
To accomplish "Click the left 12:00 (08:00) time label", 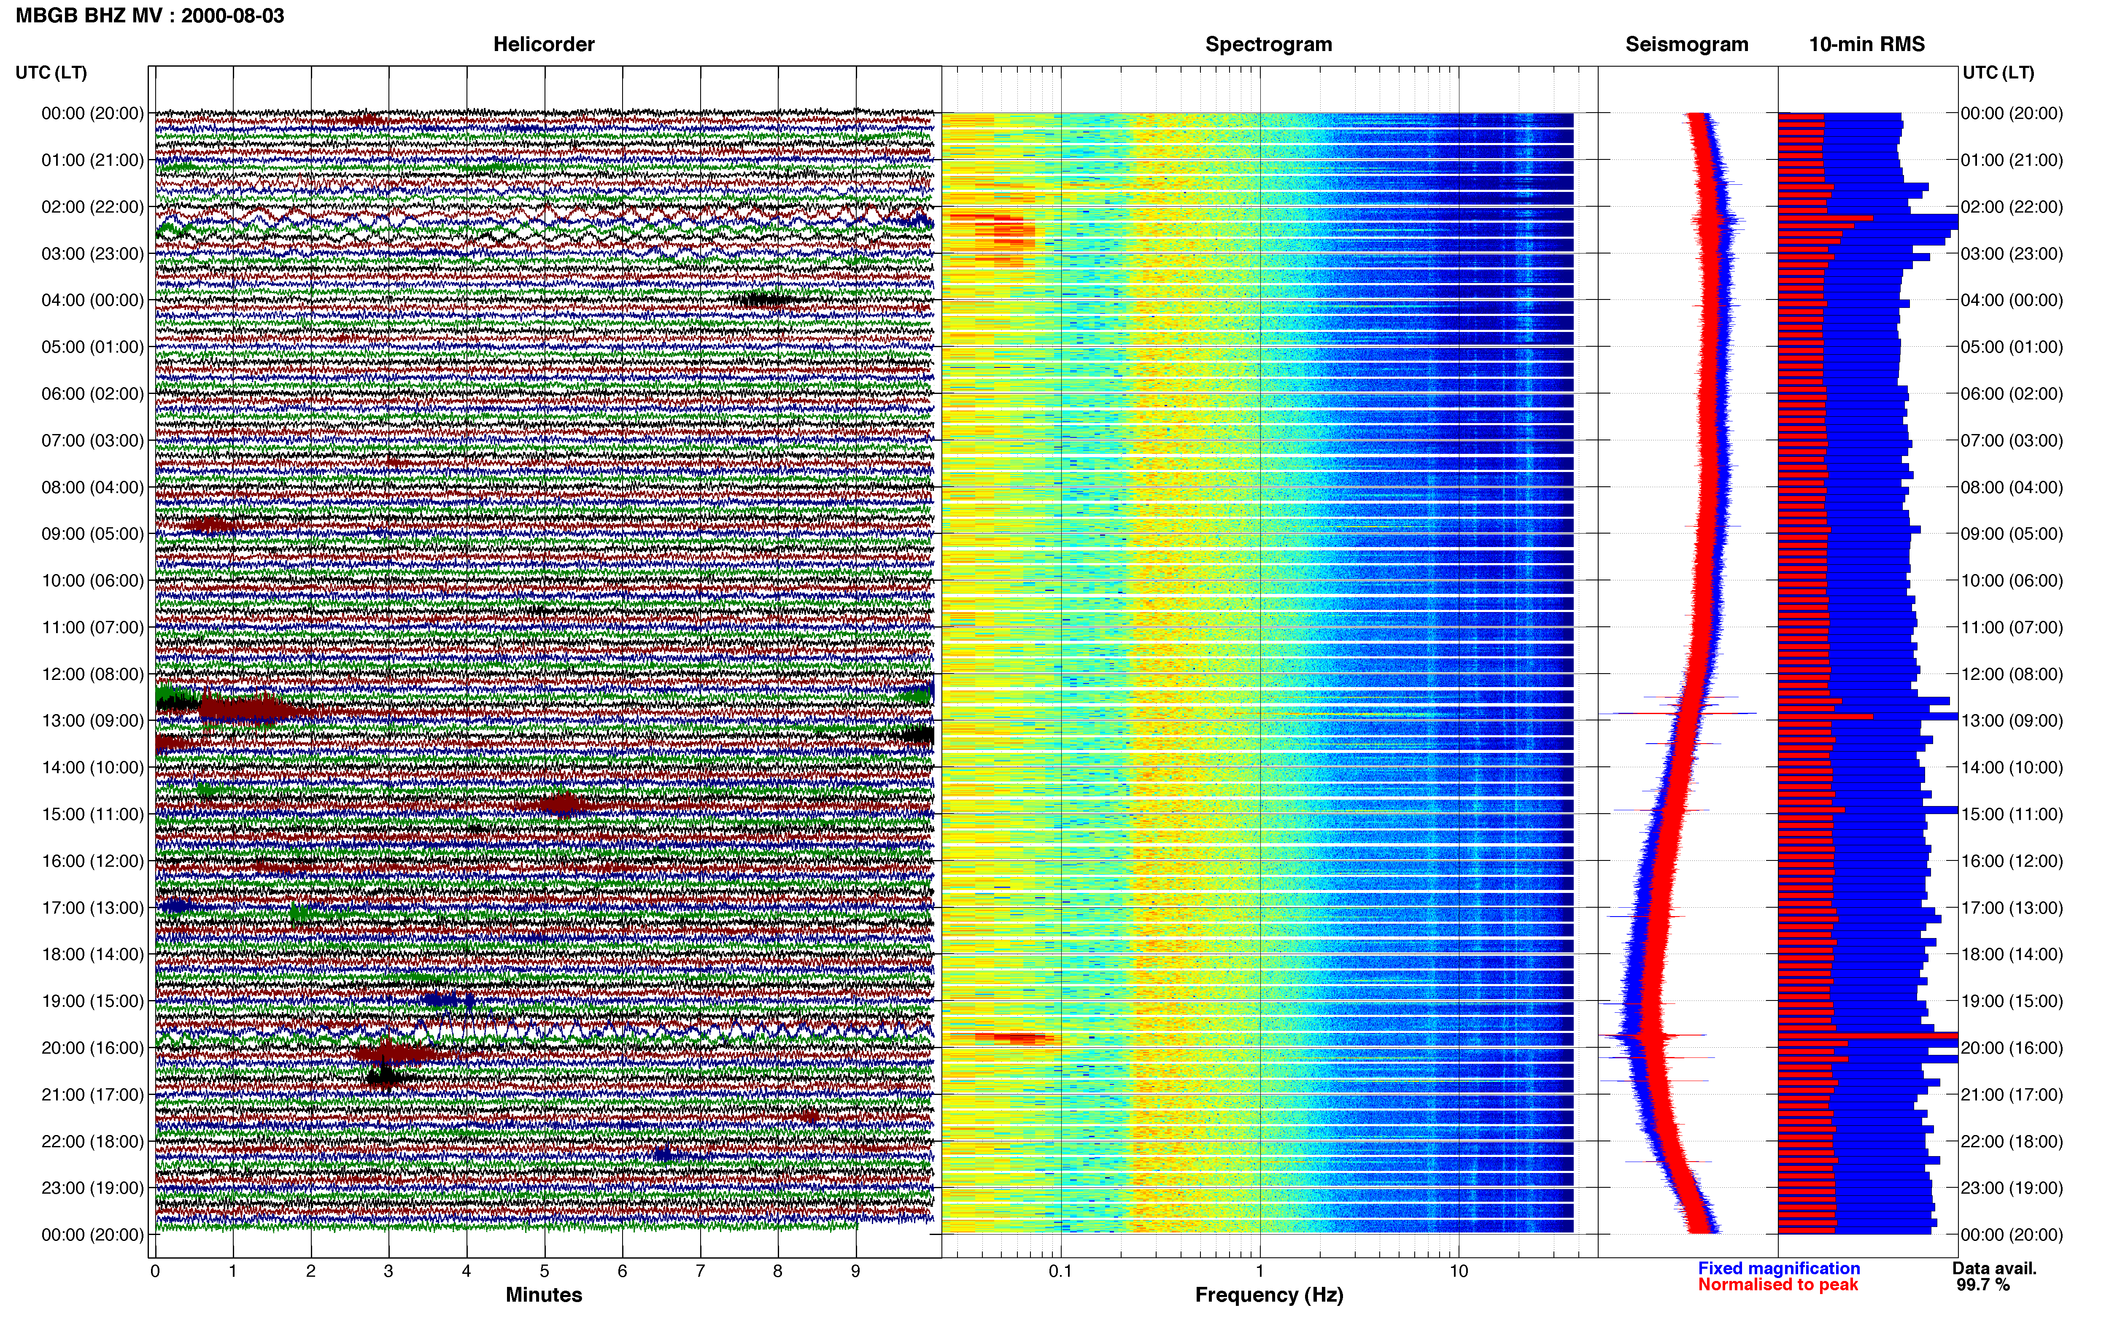I will click(93, 674).
